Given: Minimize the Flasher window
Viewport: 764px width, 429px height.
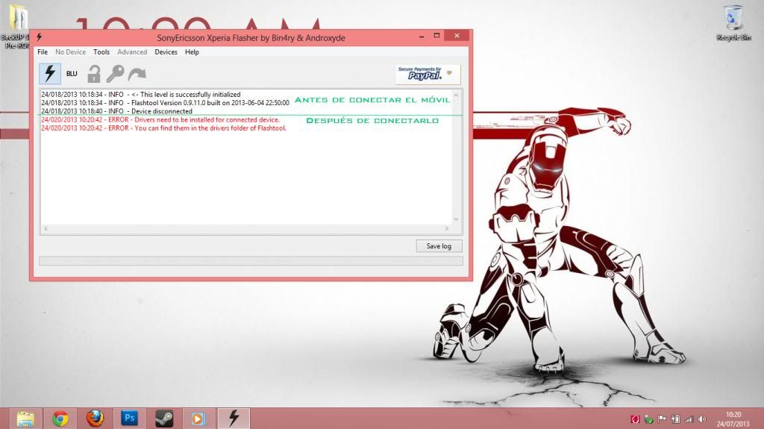Looking at the screenshot, I should pos(422,36).
